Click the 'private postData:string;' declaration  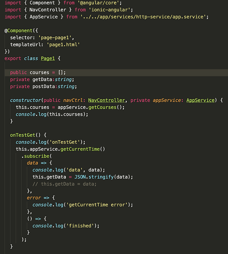coord(43,86)
